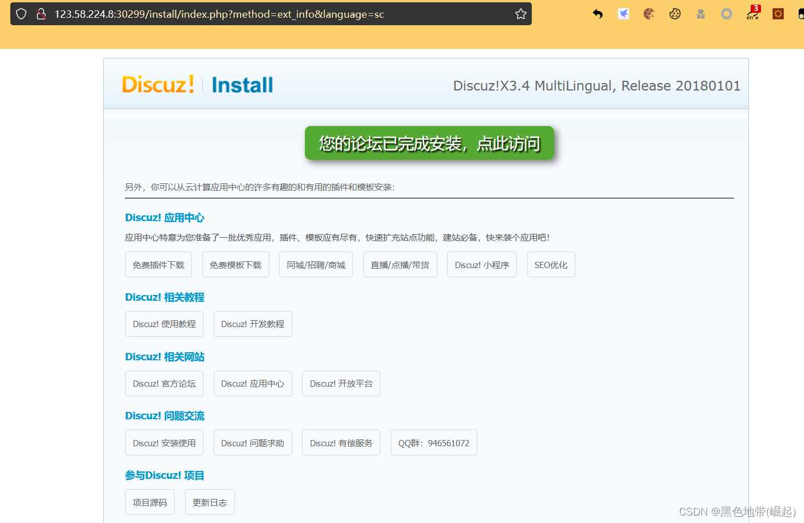Click the tracking protection shield icon

tap(21, 13)
